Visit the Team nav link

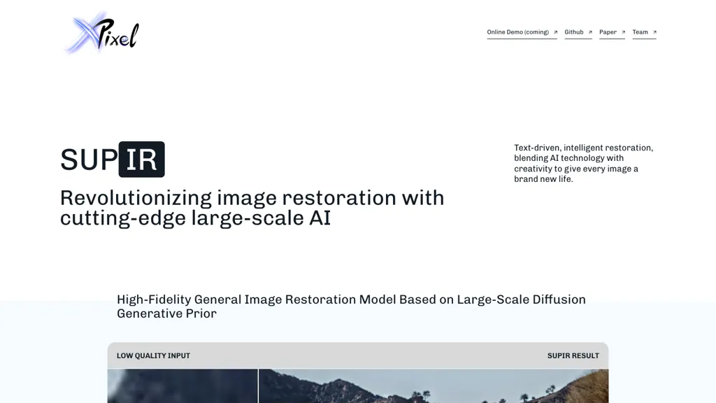pos(640,32)
